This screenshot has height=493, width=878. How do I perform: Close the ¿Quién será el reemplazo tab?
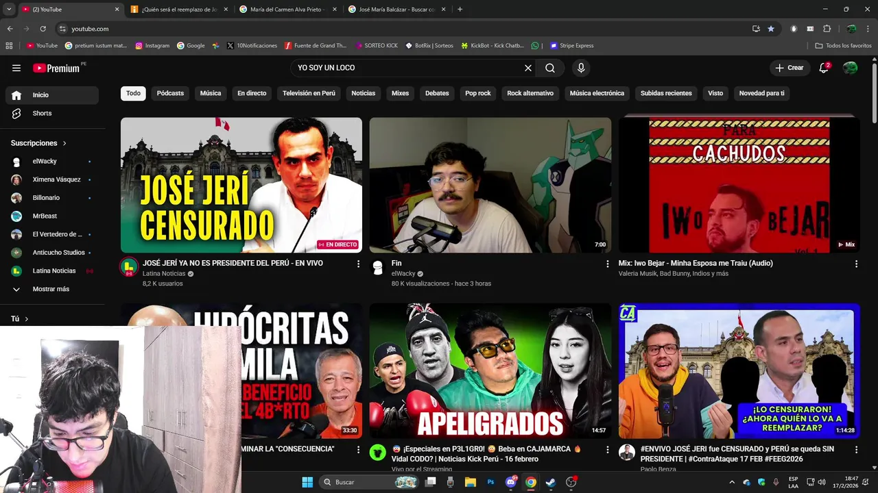tap(225, 10)
